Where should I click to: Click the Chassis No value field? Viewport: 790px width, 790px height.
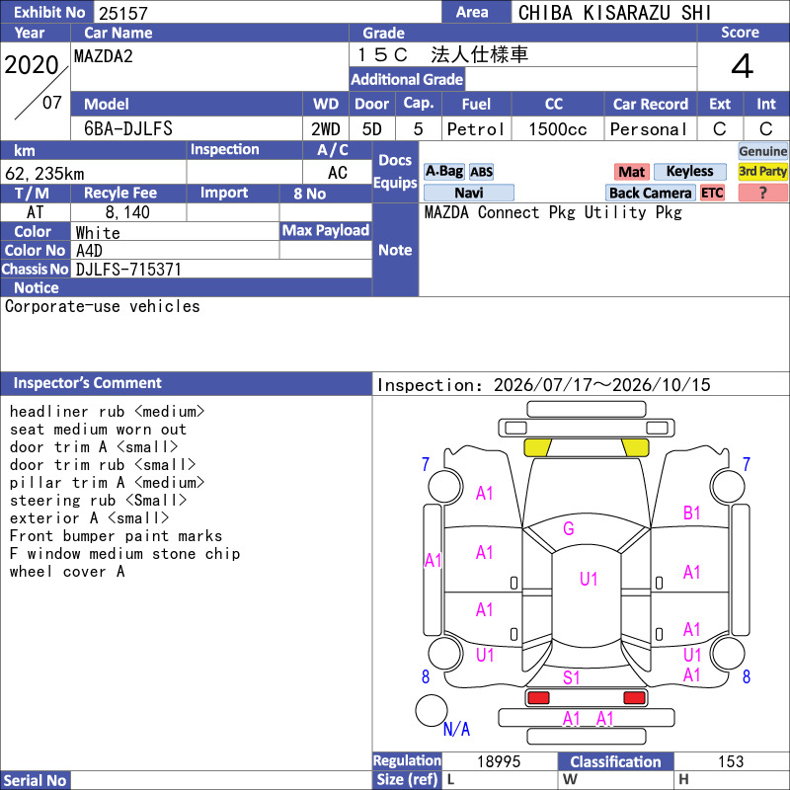(221, 269)
